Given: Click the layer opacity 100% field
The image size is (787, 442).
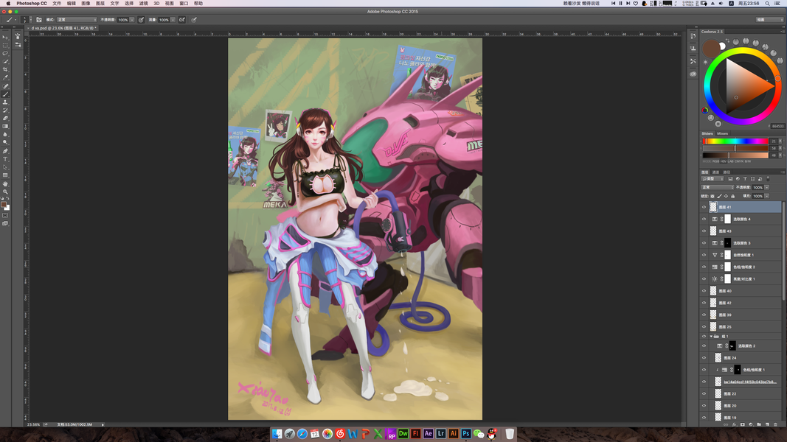Looking at the screenshot, I should point(757,187).
